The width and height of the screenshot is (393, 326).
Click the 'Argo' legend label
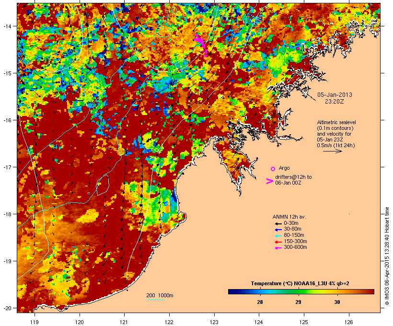(284, 168)
